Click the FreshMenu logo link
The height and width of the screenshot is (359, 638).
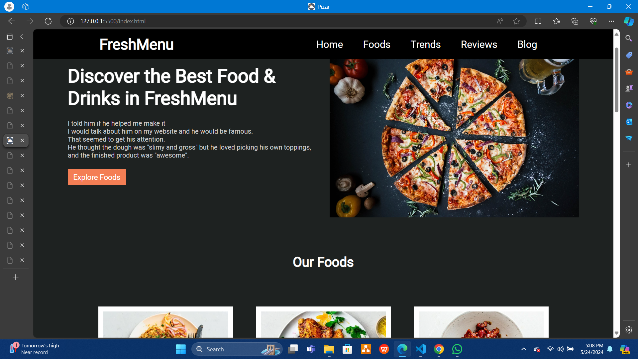[136, 45]
